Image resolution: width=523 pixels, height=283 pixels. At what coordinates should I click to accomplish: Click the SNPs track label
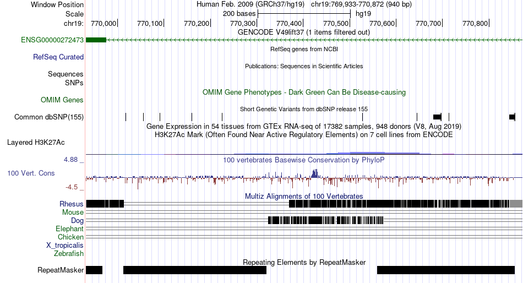pyautogui.click(x=74, y=83)
